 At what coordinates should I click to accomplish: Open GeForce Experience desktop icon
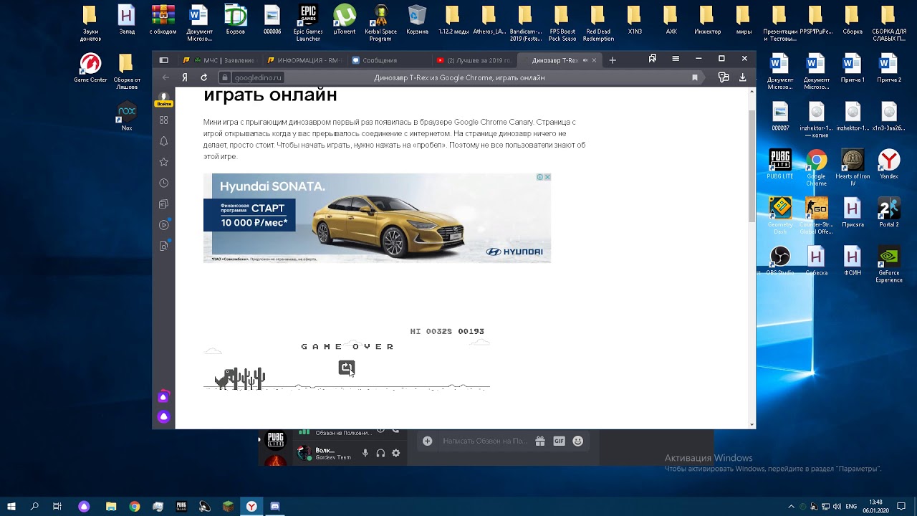coord(889,264)
